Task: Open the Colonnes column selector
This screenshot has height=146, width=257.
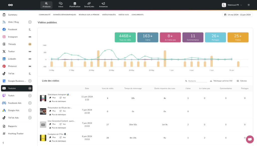Action: (242, 81)
